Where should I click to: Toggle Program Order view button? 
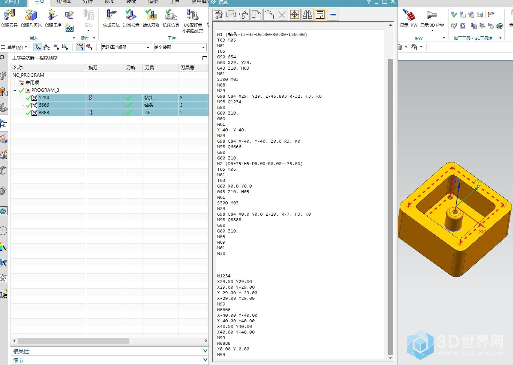point(37,47)
